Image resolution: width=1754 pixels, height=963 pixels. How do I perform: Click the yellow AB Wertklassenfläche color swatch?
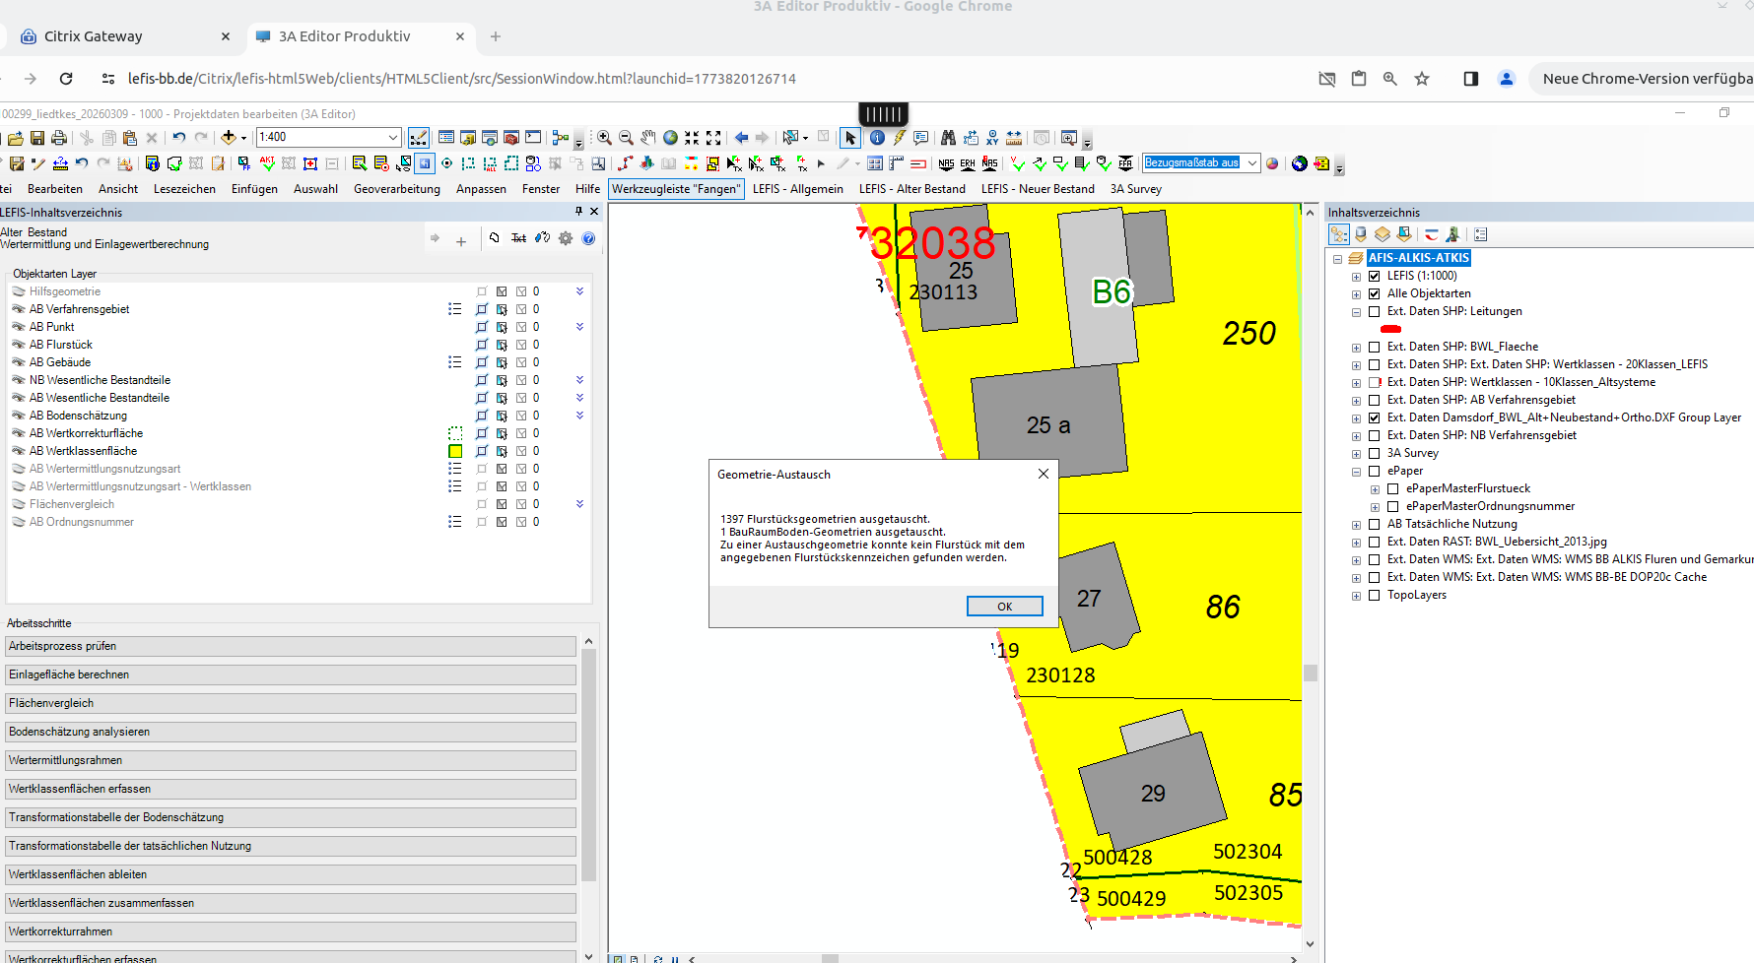(x=455, y=451)
